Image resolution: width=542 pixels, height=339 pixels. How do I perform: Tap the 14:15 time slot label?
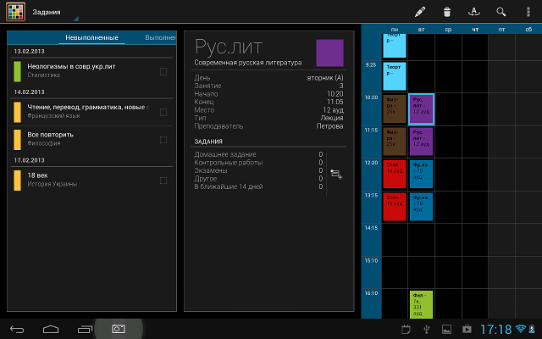pyautogui.click(x=371, y=228)
